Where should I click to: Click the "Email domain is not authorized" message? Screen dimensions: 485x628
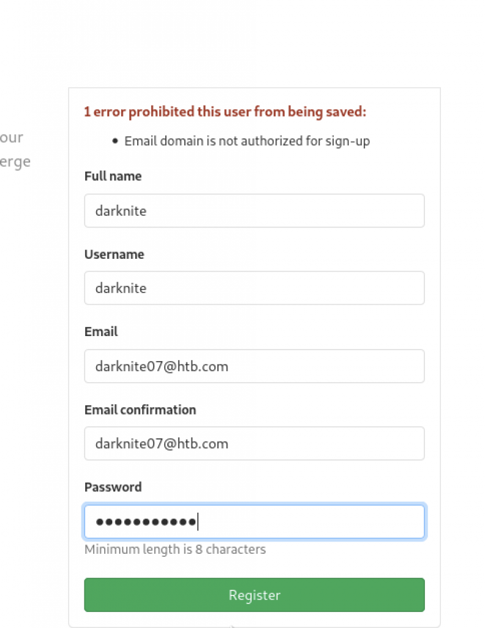pyautogui.click(x=247, y=141)
